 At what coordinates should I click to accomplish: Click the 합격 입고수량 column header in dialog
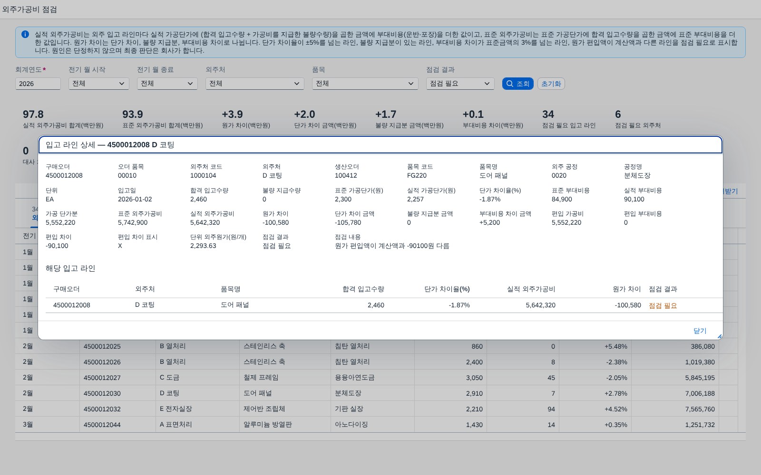click(363, 289)
